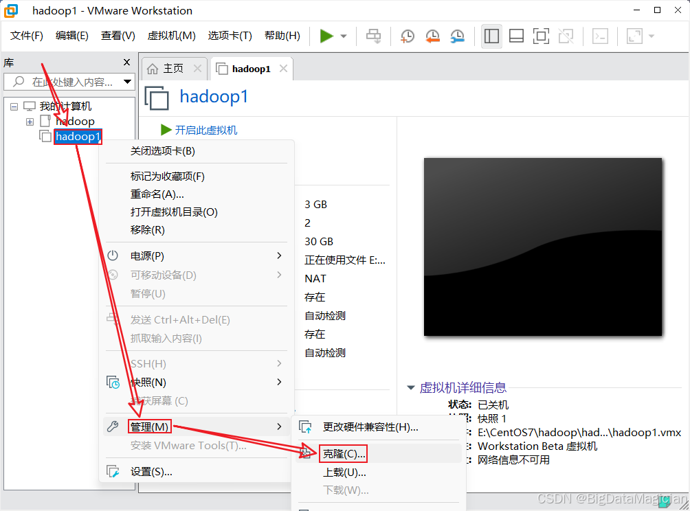Expand the 电源(P) submenu arrow
690x511 pixels.
coord(279,255)
